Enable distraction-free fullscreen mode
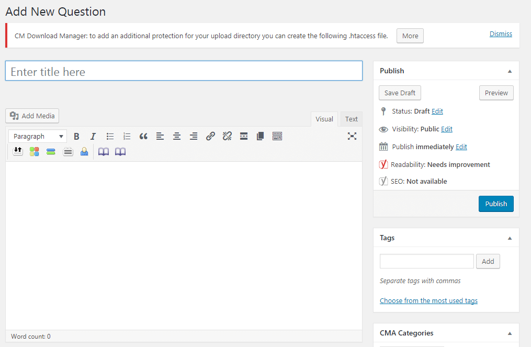 click(352, 136)
